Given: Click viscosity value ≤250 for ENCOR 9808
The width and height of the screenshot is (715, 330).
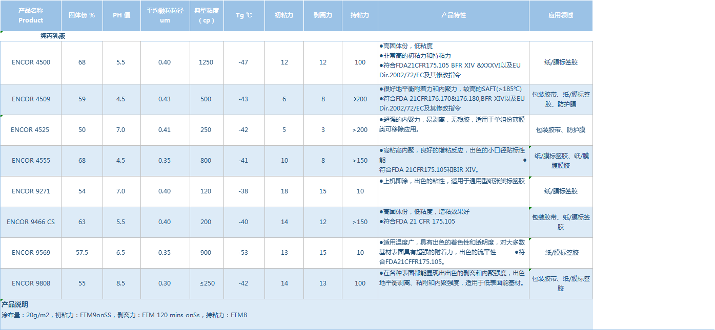Looking at the screenshot, I should coord(206,283).
